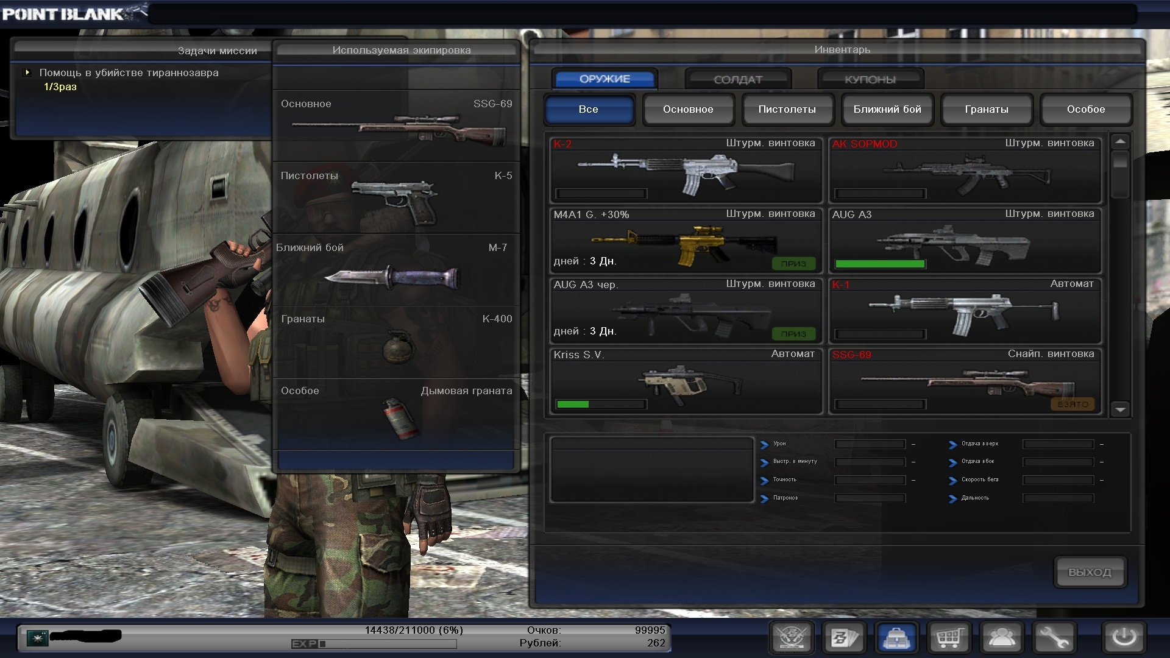Image resolution: width=1170 pixels, height=658 pixels.
Task: Click the AUG A3 green durability bar
Action: click(880, 264)
